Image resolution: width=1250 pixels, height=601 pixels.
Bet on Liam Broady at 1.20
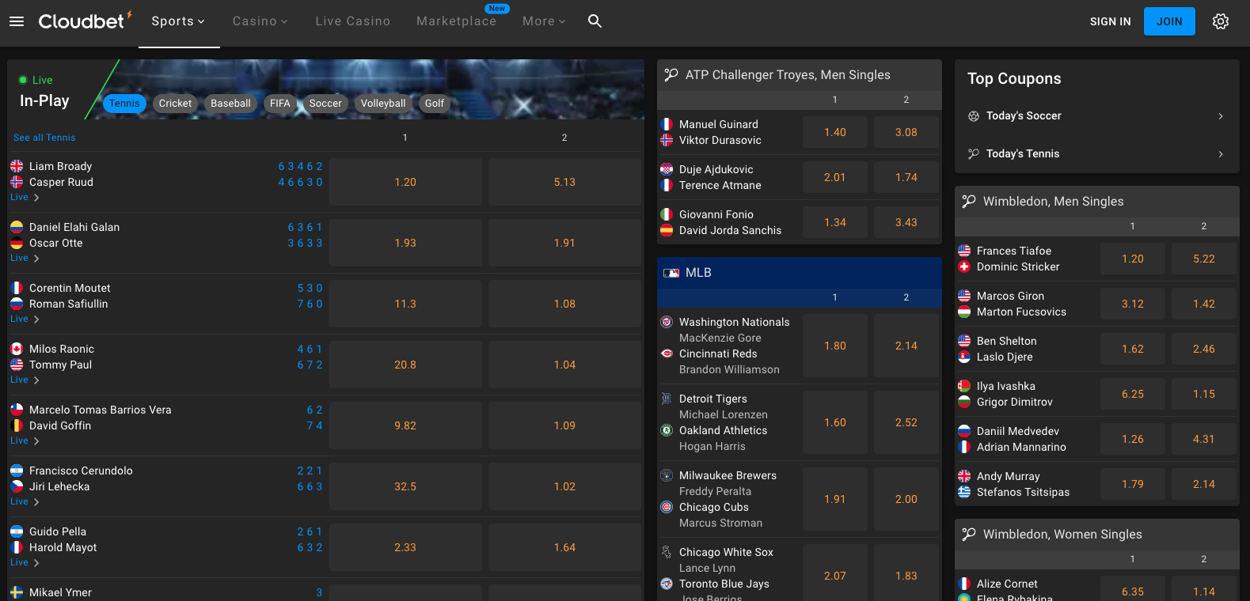pyautogui.click(x=405, y=182)
